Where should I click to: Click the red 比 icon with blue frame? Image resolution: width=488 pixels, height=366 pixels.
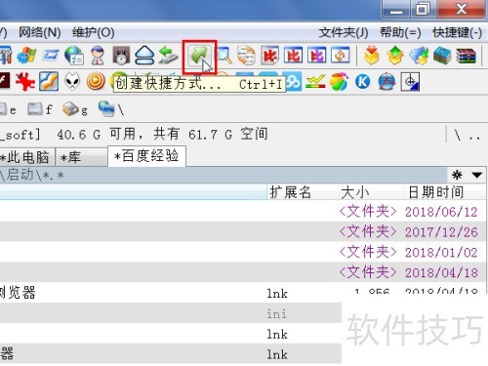click(293, 56)
